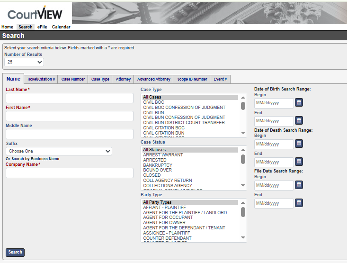347x263 pixels.
Task: Switch to Event # tab
Action: click(x=220, y=79)
